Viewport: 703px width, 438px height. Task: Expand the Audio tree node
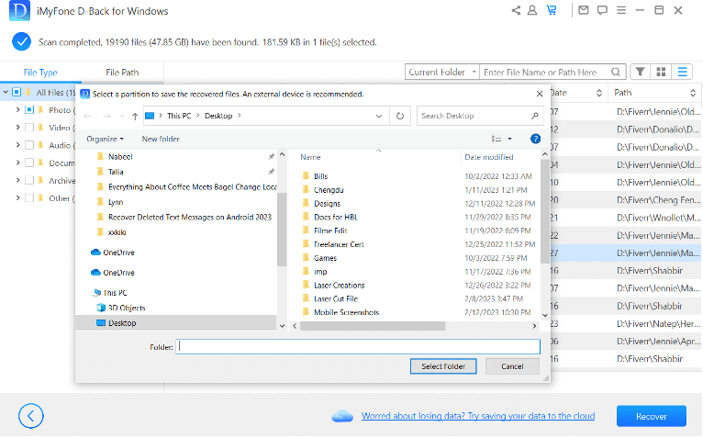18,145
